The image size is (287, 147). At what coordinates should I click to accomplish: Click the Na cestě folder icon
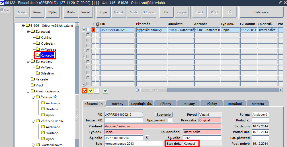click(x=33, y=79)
